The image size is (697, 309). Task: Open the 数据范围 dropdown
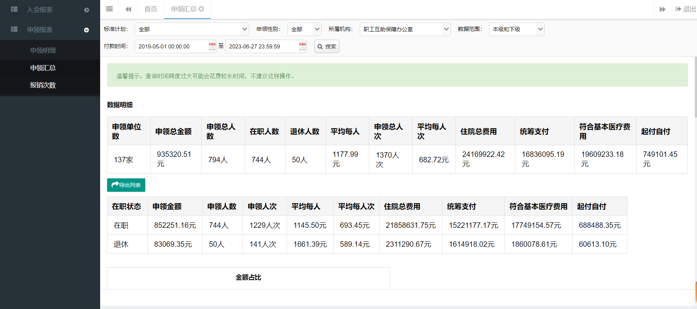[516, 29]
